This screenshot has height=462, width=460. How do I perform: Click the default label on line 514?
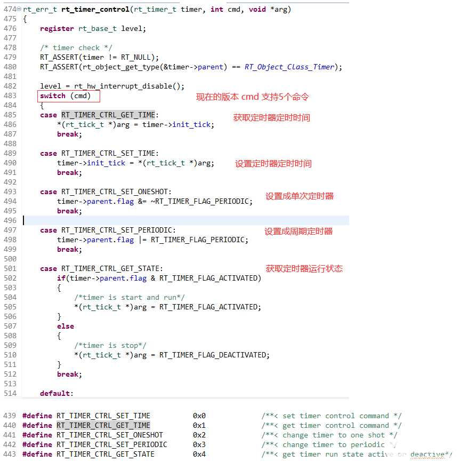50,393
